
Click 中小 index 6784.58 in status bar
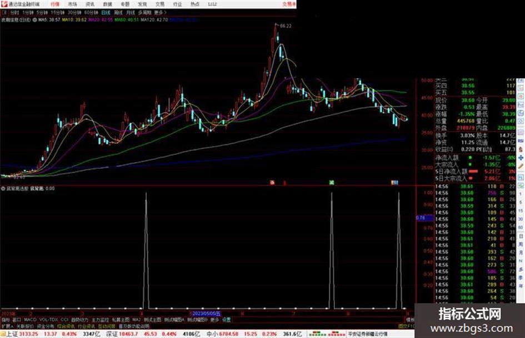[222, 334]
